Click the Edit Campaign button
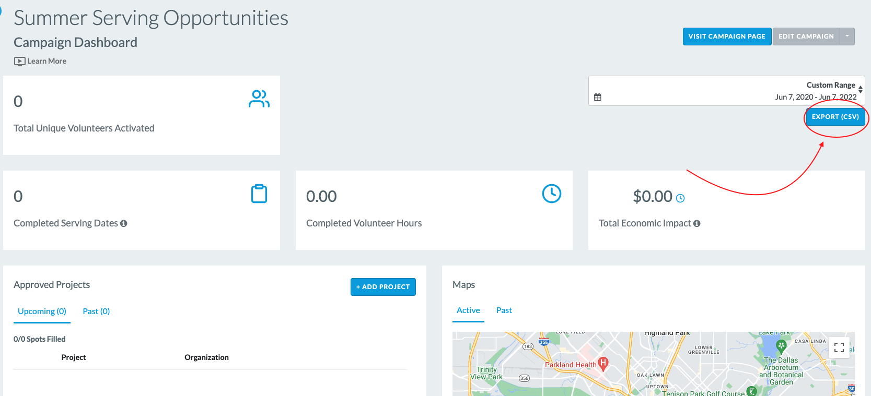This screenshot has width=871, height=396. click(806, 37)
